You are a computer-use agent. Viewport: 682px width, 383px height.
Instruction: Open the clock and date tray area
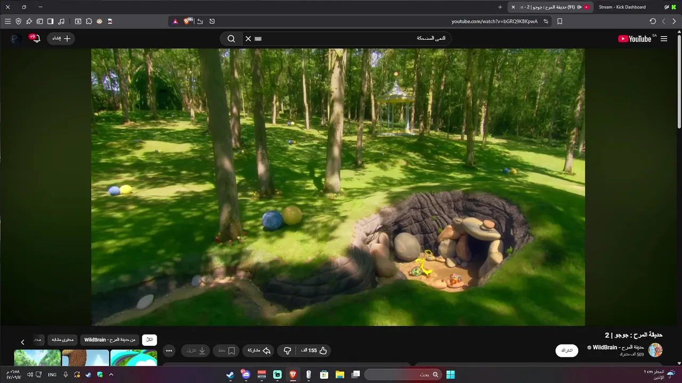click(x=13, y=374)
